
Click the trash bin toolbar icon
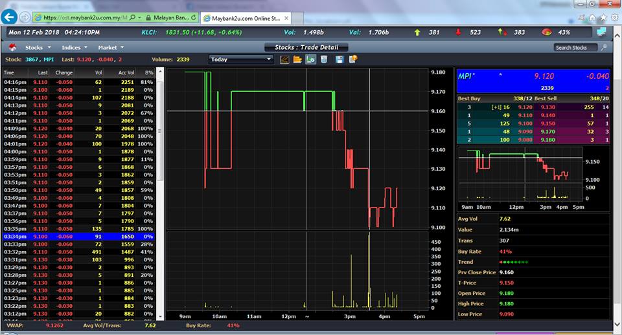click(x=324, y=59)
